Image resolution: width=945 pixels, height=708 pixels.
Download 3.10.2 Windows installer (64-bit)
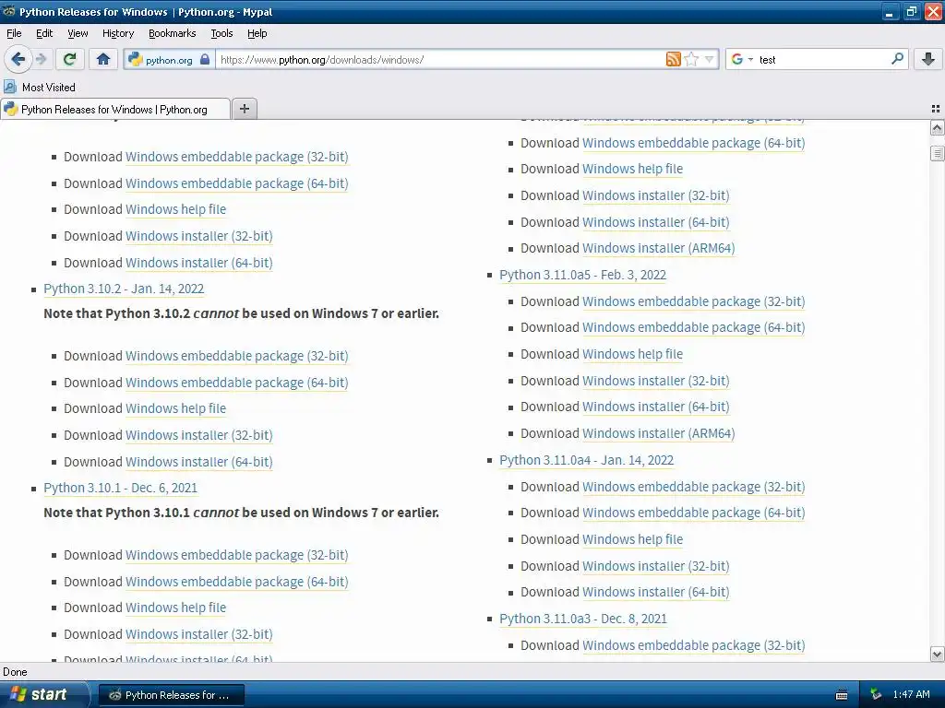(199, 462)
